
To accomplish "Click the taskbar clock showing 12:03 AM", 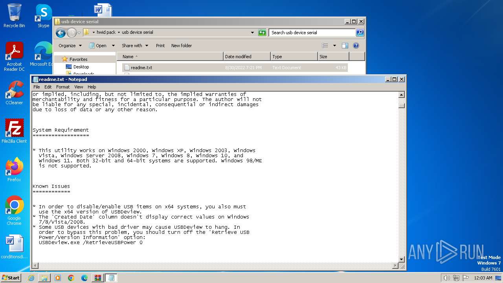I will [x=483, y=278].
